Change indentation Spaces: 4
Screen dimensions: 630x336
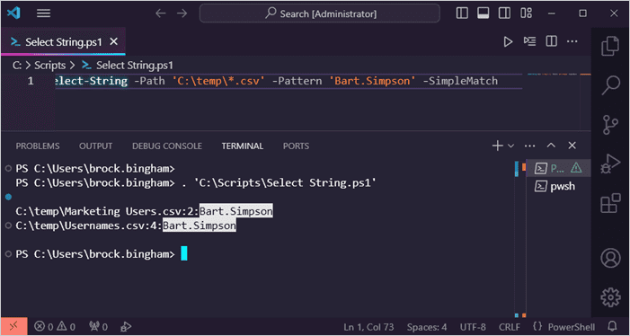point(427,327)
